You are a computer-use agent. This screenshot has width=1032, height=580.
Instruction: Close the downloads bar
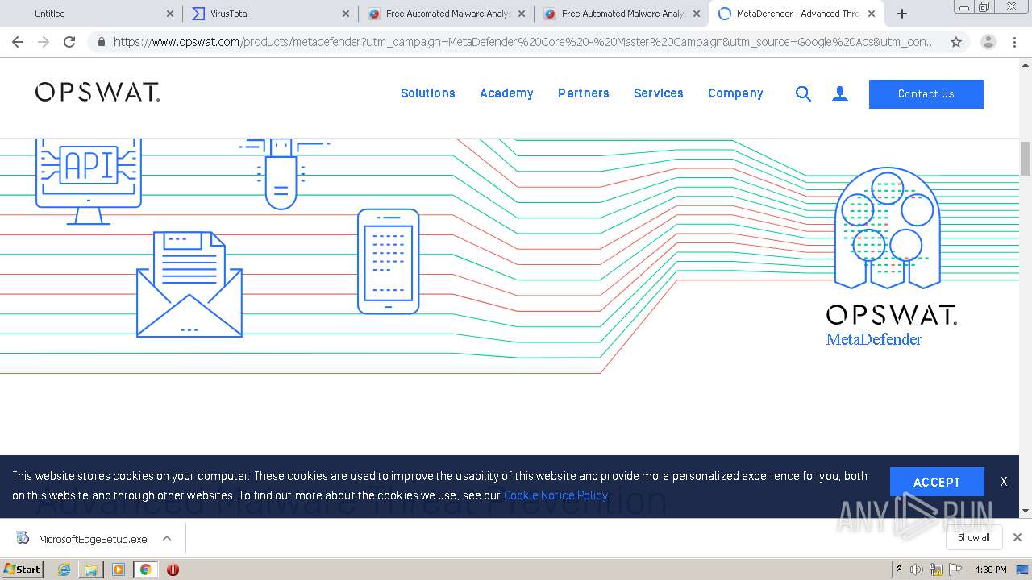1017,537
